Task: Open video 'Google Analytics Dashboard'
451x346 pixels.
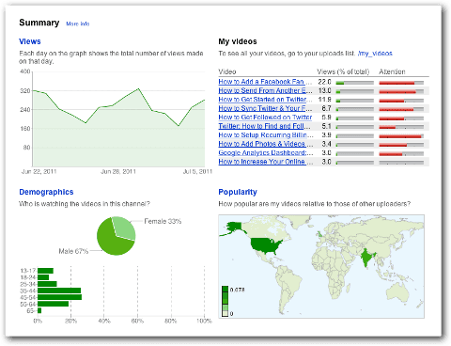Action: pos(262,153)
